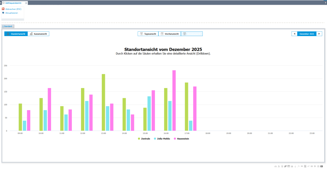
Task: Select the Standard tab
Action: click(7, 26)
